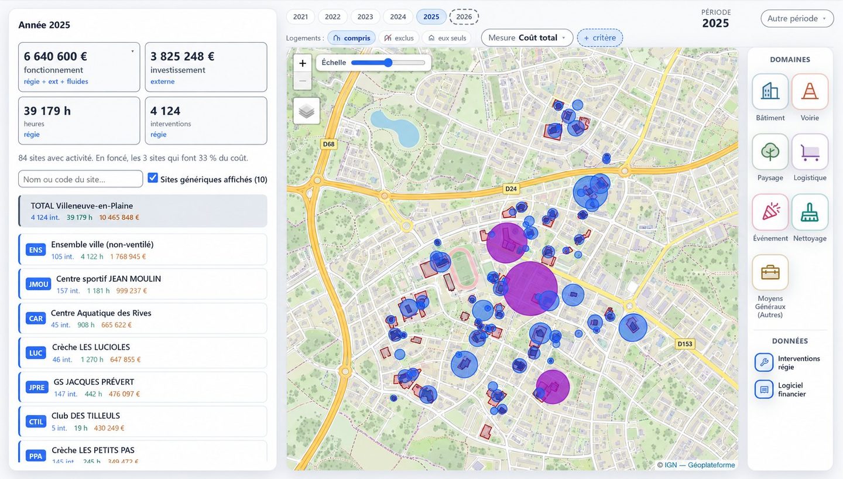Open Centre sportif JEAN MOULIN site
Image resolution: width=843 pixels, height=479 pixels.
[143, 284]
